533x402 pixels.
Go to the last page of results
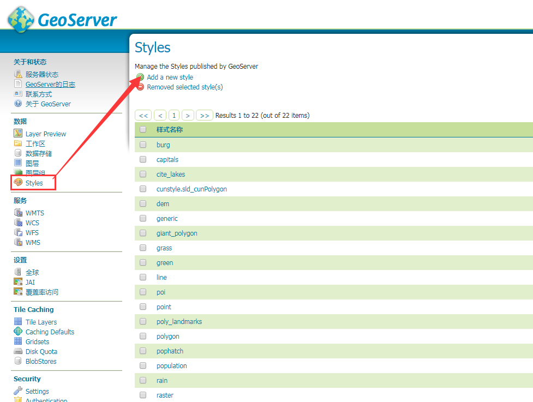(x=205, y=116)
